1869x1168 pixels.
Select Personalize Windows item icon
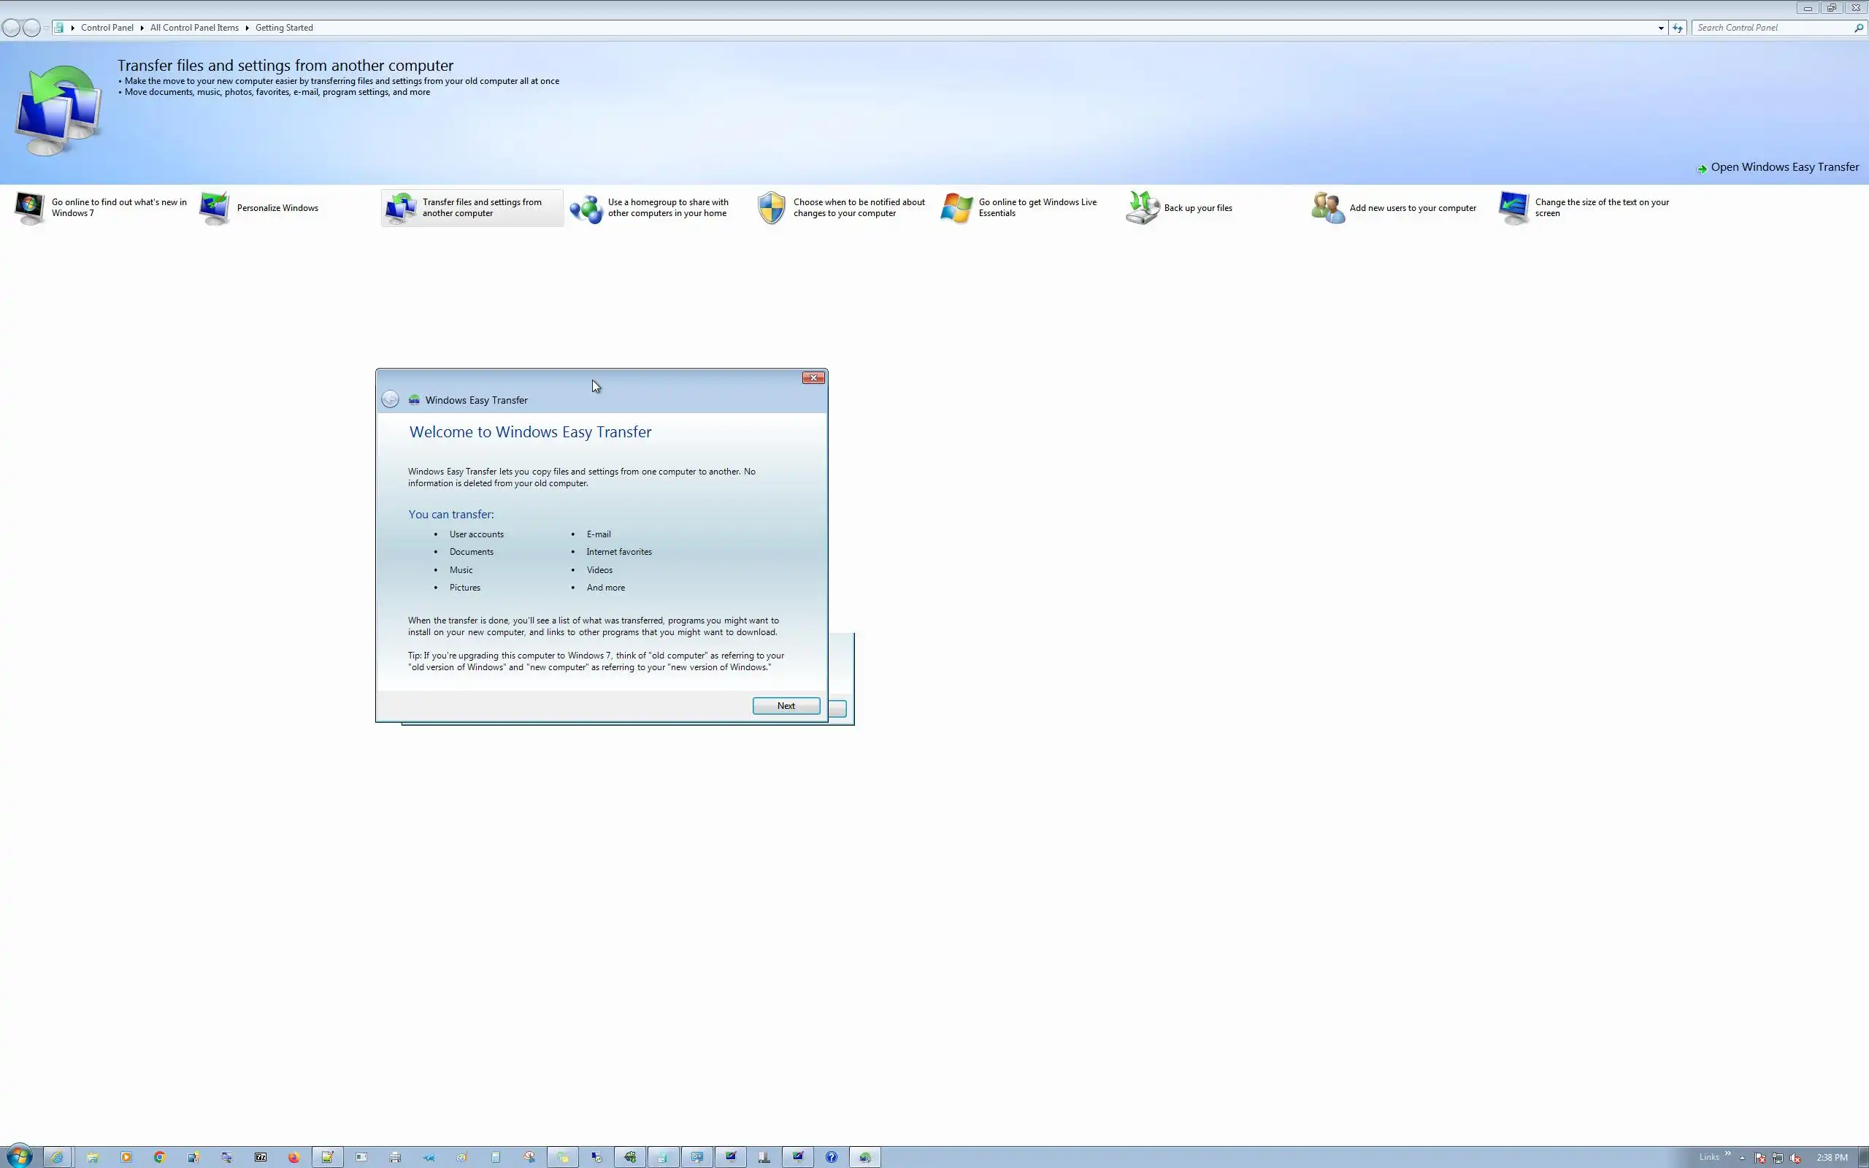tap(215, 208)
